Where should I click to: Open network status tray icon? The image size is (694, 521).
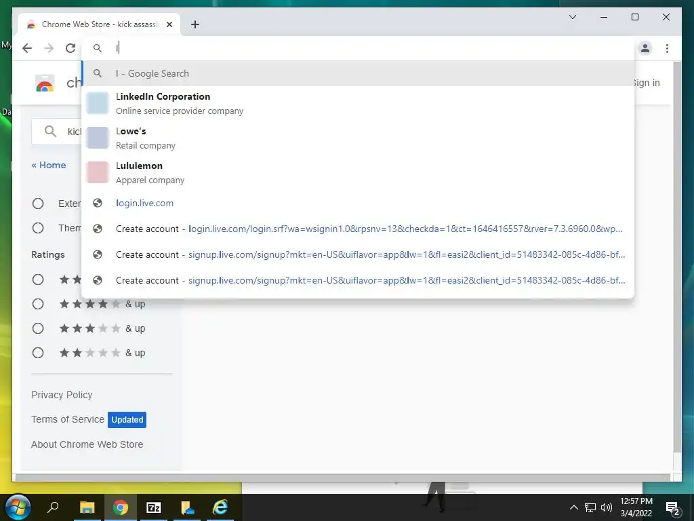tap(590, 507)
